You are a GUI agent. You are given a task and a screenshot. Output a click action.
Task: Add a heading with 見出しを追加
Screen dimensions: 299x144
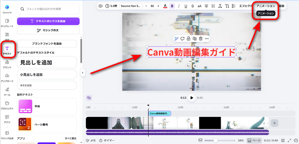pos(47,62)
